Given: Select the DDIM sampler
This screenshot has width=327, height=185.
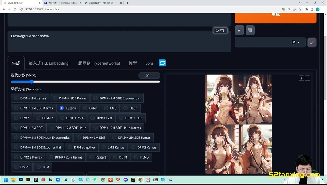Looking at the screenshot, I should (120, 157).
